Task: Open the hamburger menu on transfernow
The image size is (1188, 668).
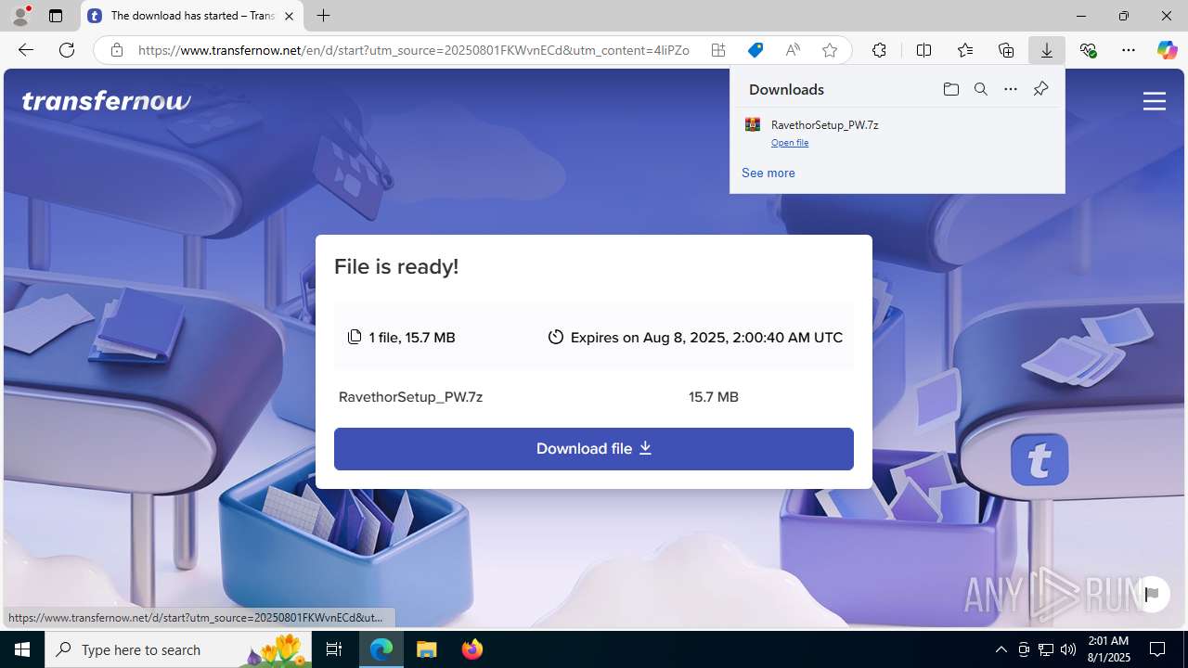Action: pyautogui.click(x=1154, y=101)
